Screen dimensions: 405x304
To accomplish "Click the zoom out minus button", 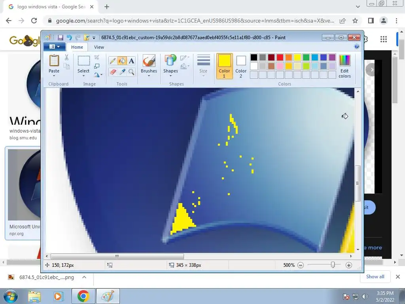I will click(301, 265).
